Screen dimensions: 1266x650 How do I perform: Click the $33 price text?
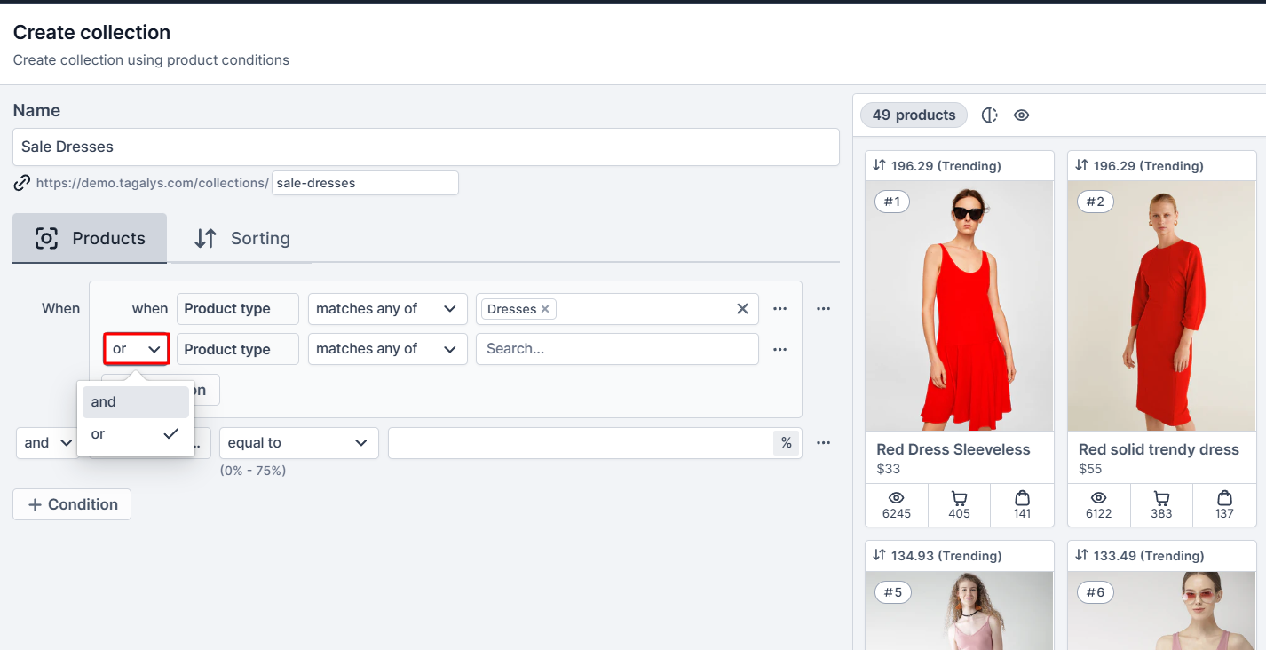[888, 469]
